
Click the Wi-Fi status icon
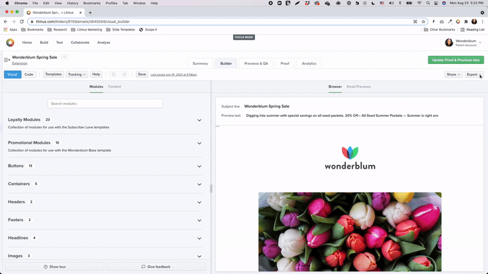pos(419,3)
